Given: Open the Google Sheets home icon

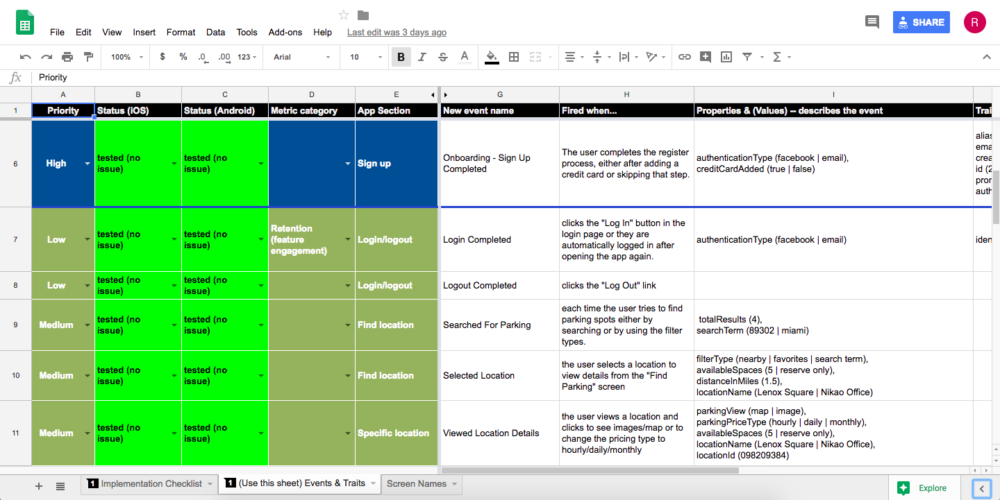Looking at the screenshot, I should tap(25, 23).
